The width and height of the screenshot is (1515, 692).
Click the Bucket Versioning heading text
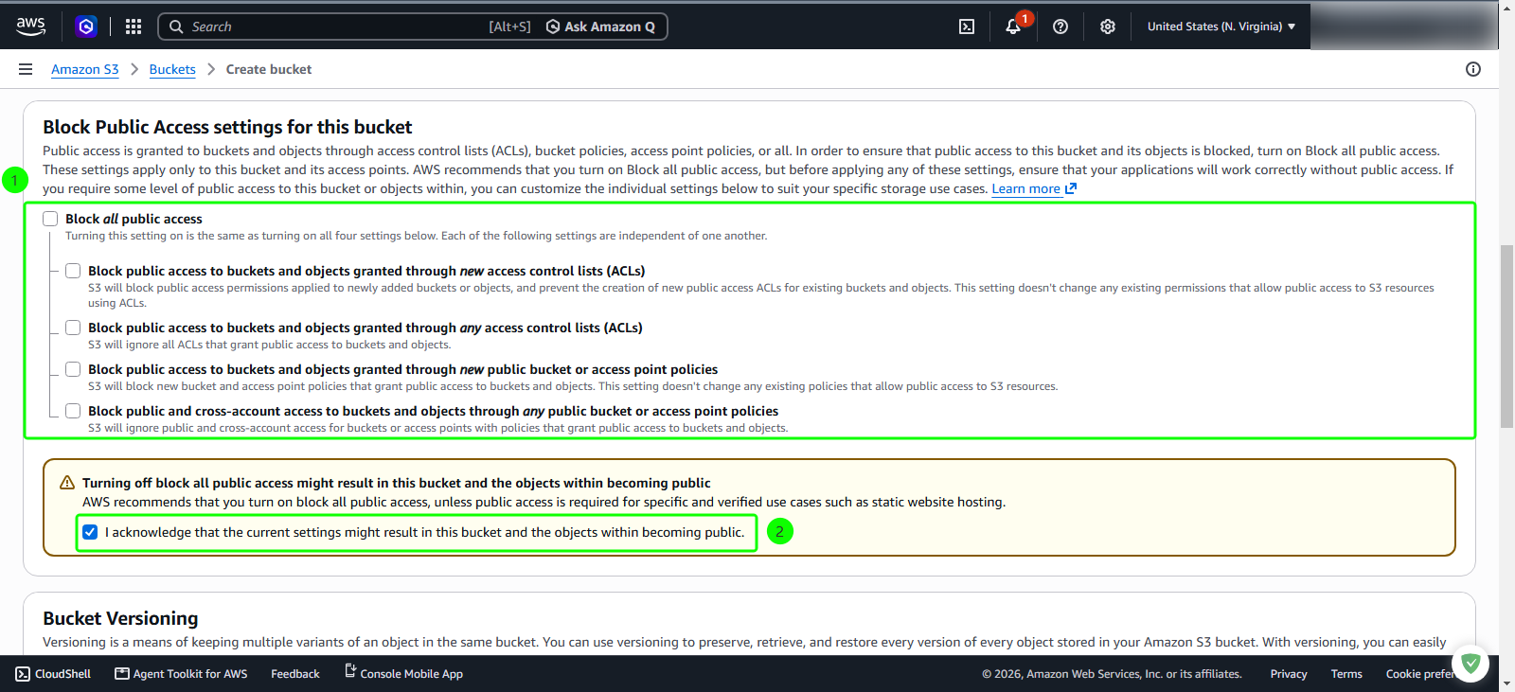120,618
